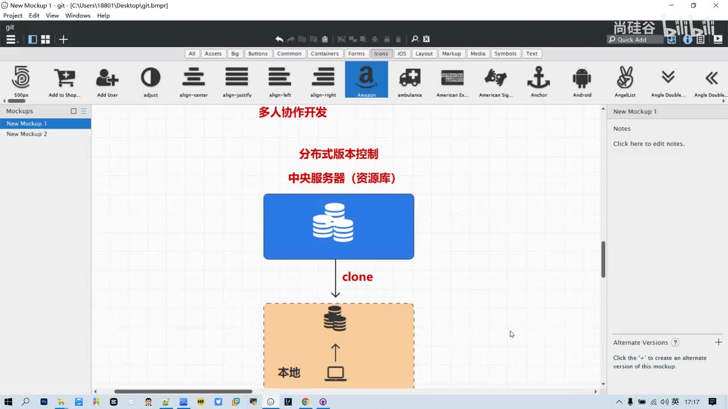Select the iOS library category

click(x=402, y=53)
